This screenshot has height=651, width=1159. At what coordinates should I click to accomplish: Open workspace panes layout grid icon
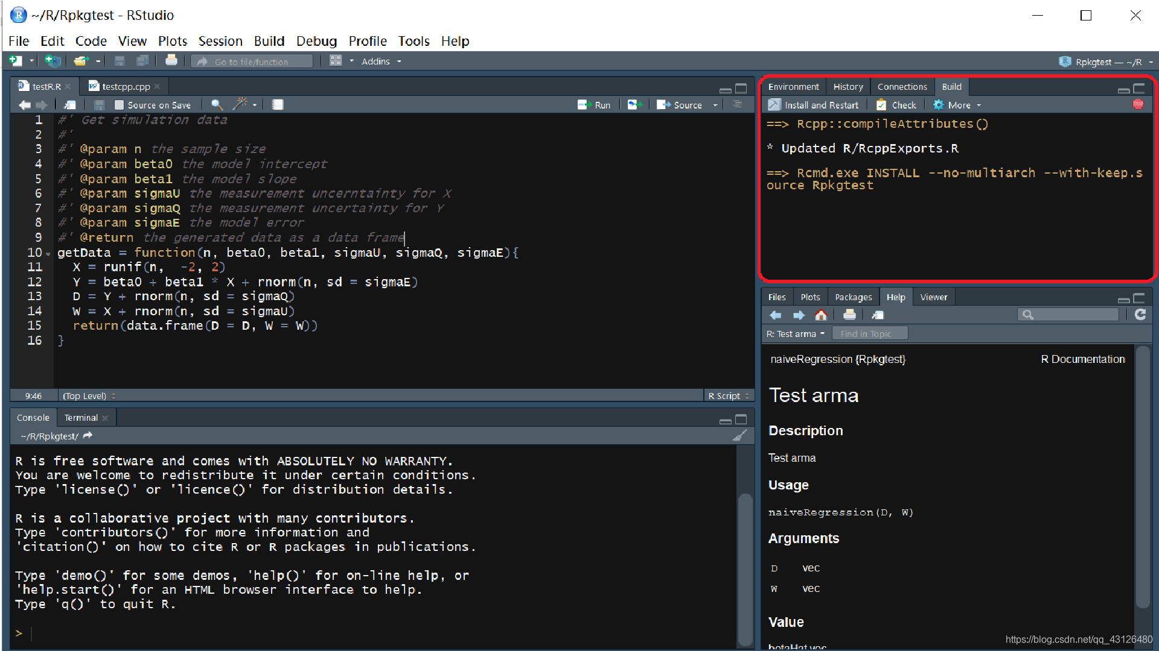coord(336,61)
